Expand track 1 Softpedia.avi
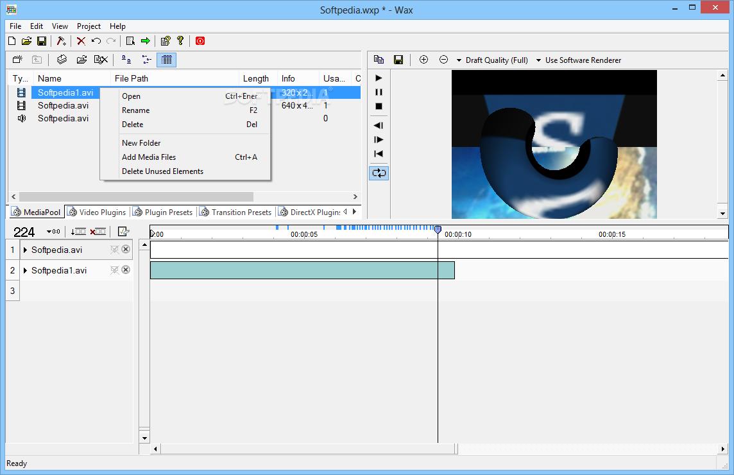The image size is (734, 475). 25,250
